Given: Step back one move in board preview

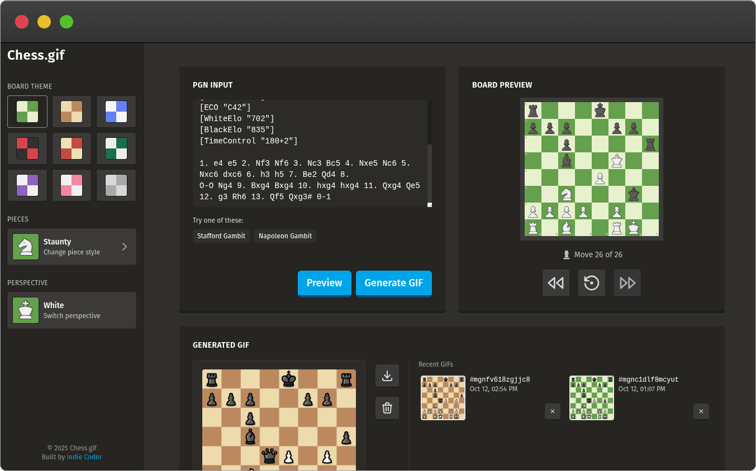Looking at the screenshot, I should tap(555, 283).
